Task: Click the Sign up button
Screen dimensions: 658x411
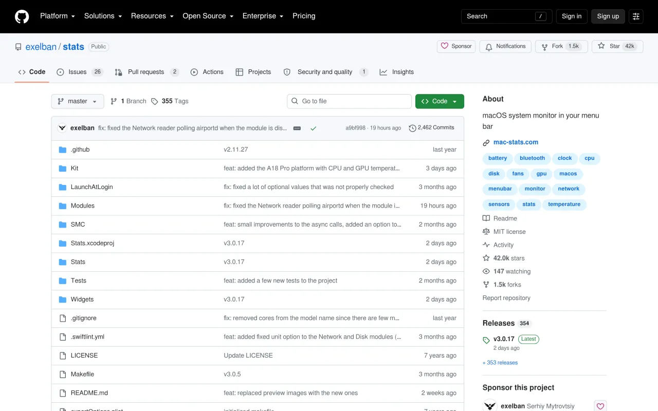Action: click(608, 16)
